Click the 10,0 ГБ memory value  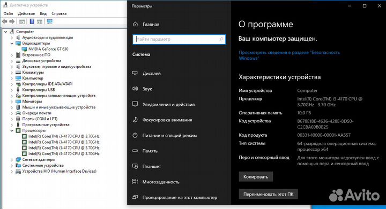304,113
